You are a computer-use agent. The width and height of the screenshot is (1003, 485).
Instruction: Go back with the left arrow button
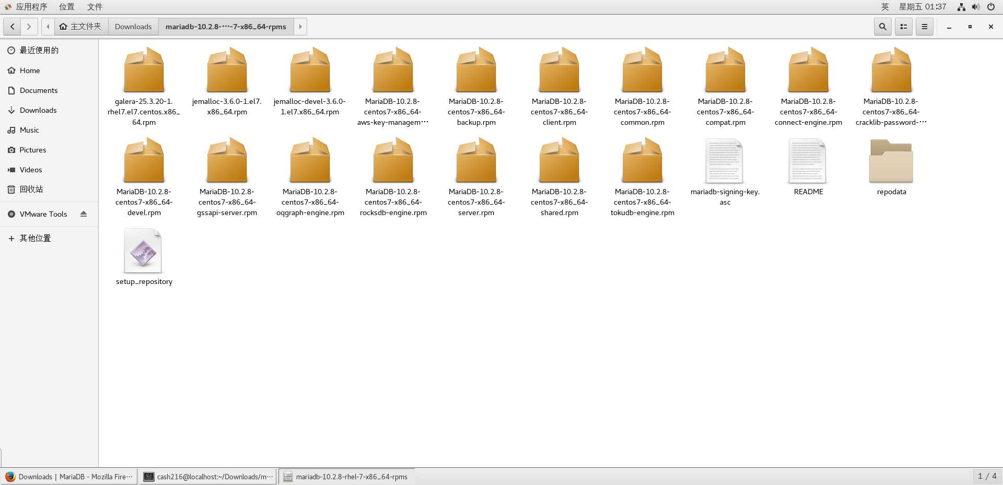point(12,27)
